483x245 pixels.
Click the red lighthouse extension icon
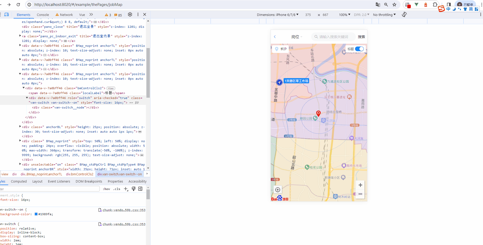(426, 5)
